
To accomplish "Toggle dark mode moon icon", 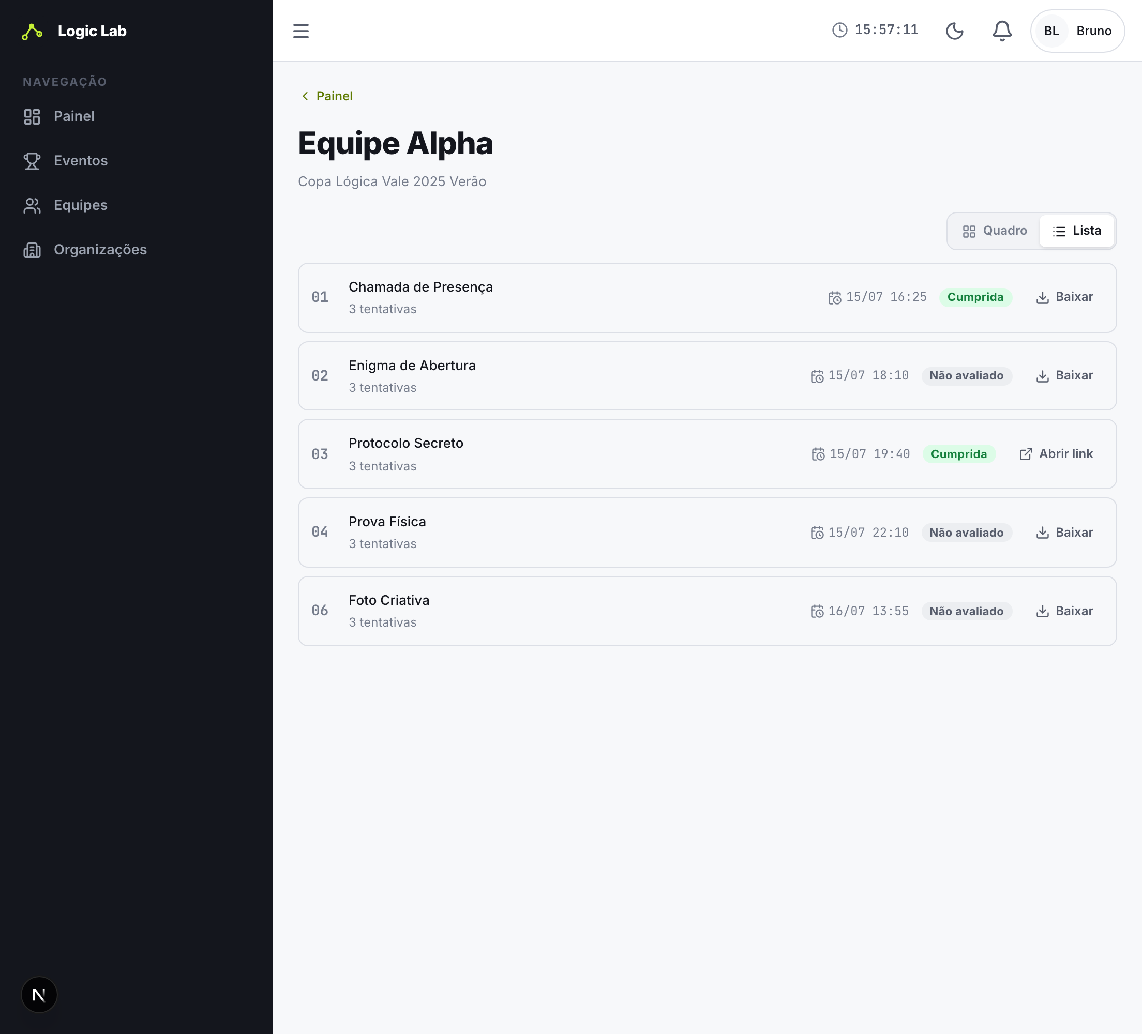I will coord(954,31).
